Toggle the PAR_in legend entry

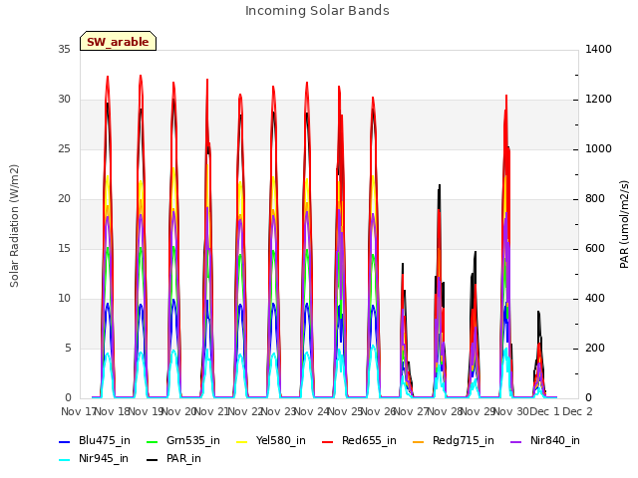tap(173, 458)
